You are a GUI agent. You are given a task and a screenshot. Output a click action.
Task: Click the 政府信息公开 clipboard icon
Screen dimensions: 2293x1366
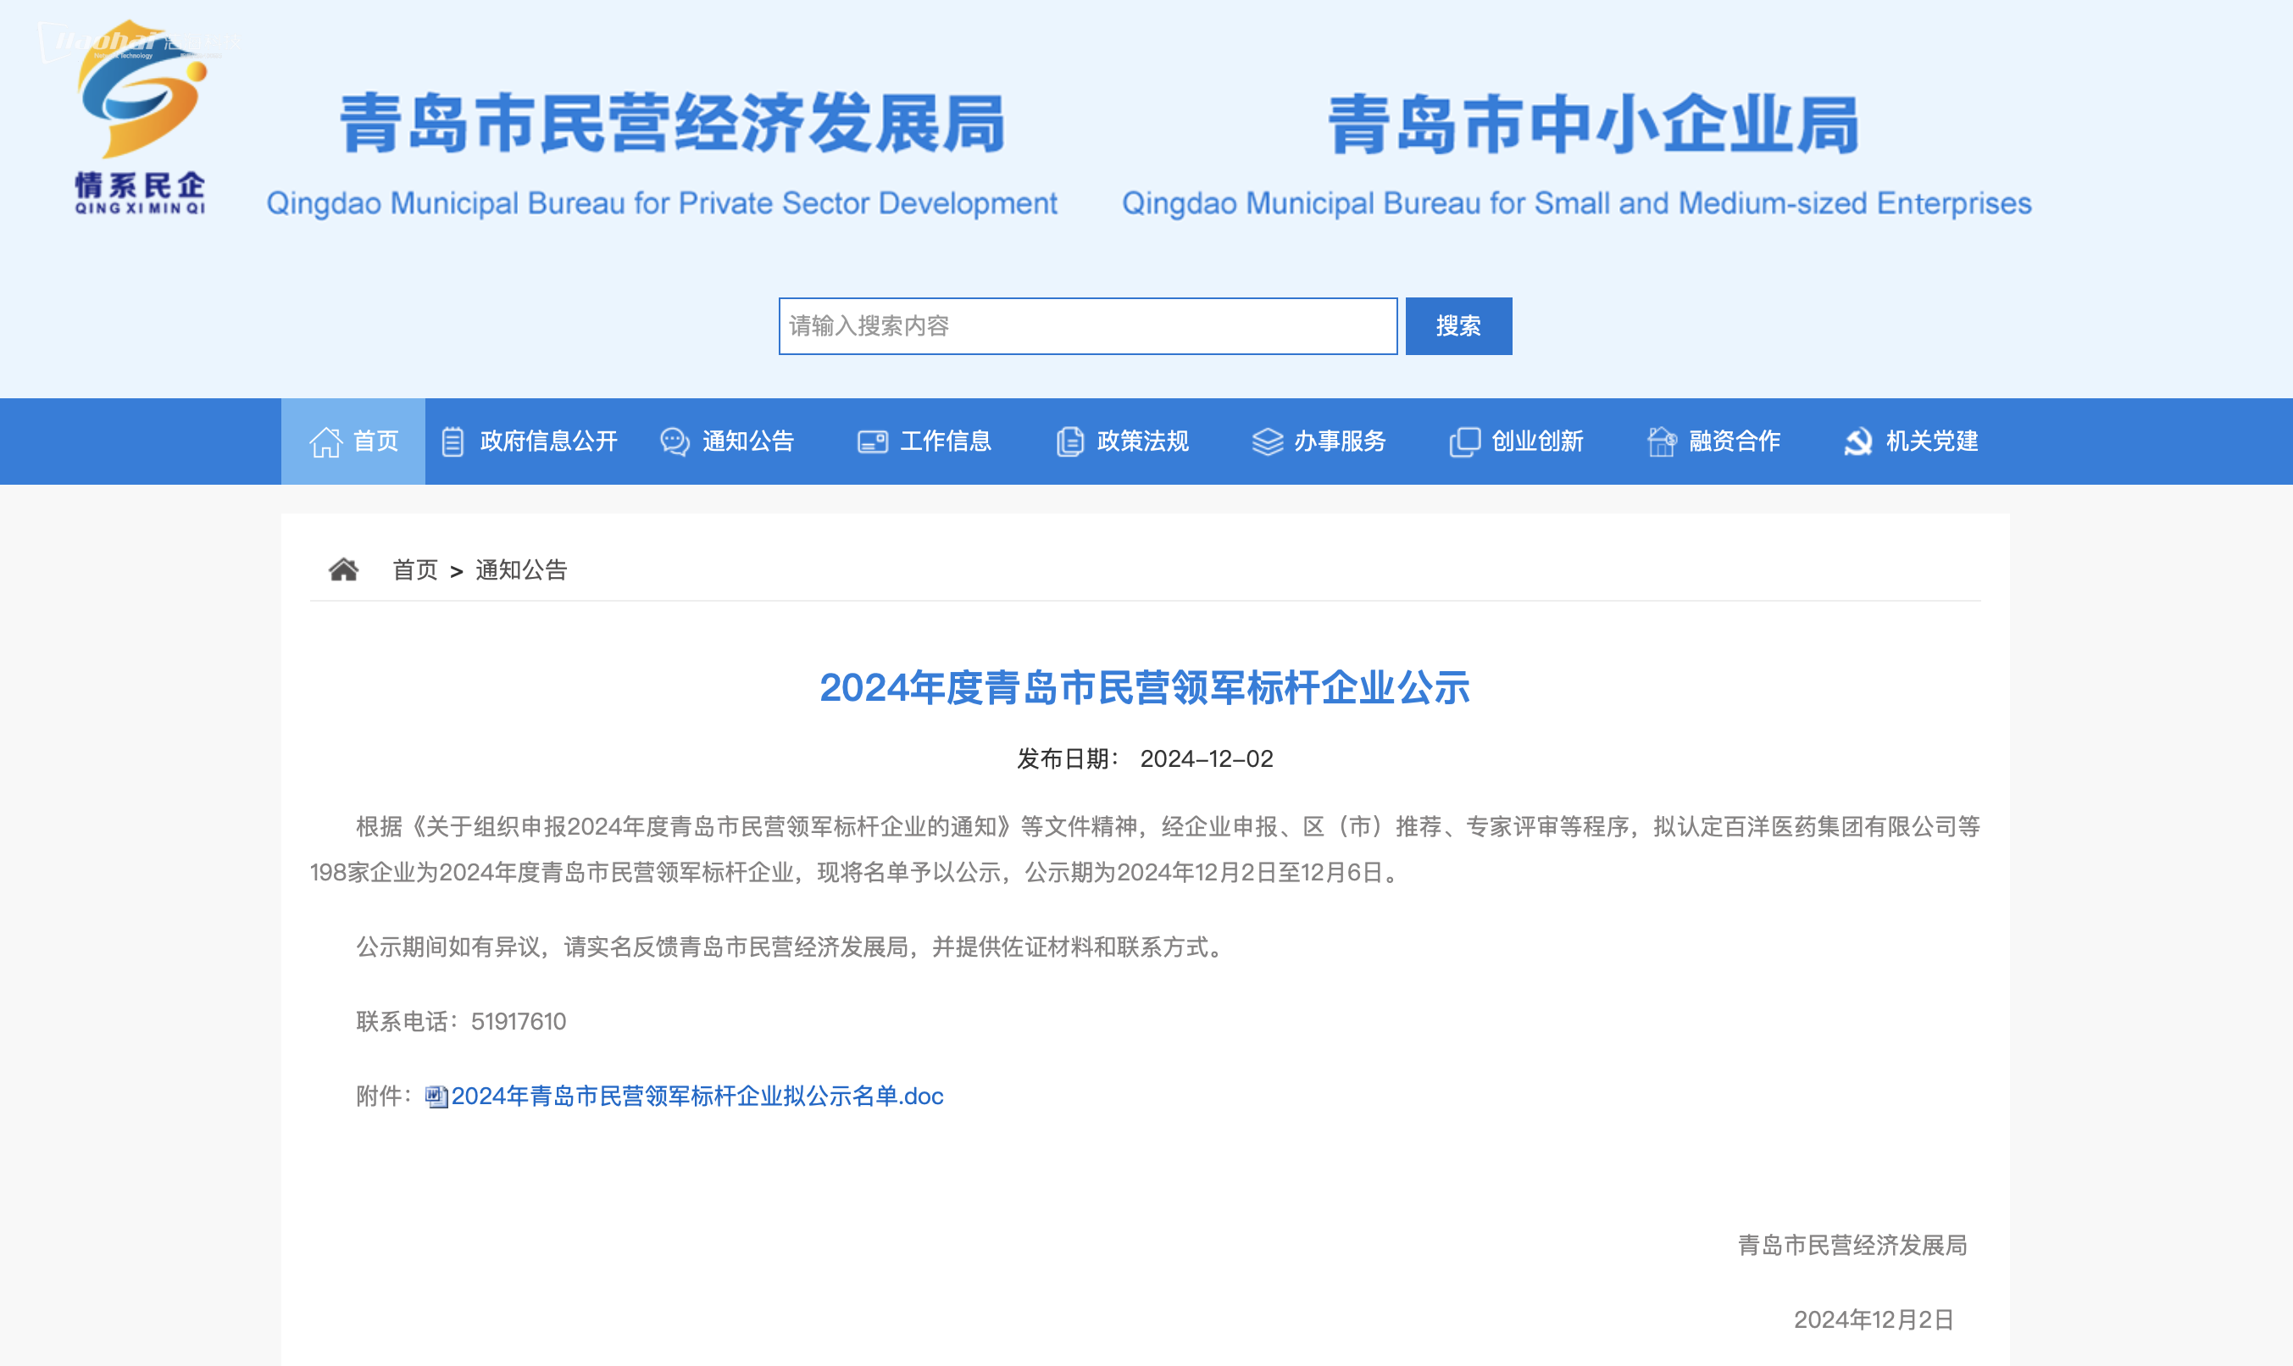point(452,441)
